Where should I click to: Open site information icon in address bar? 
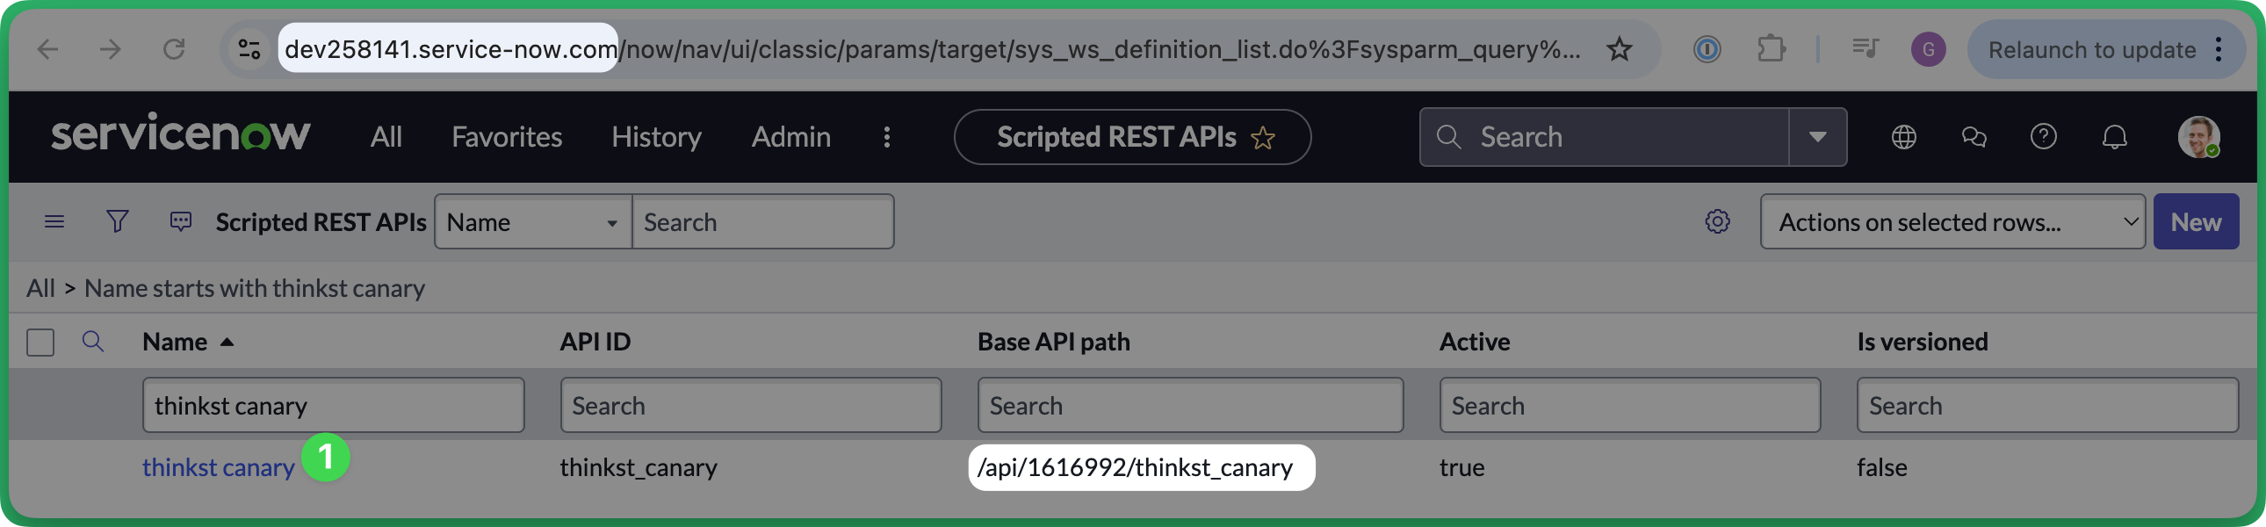249,49
